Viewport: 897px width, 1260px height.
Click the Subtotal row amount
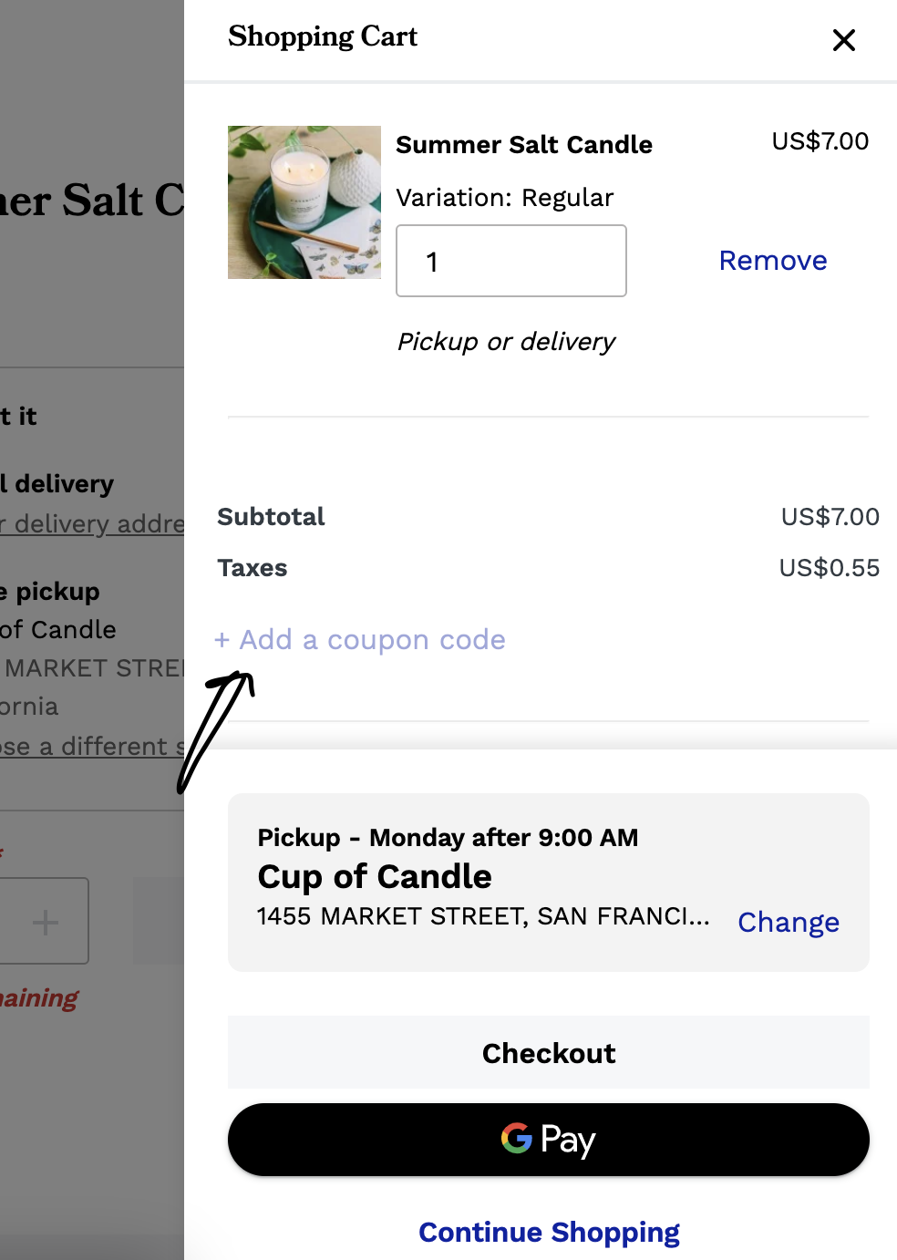tap(830, 517)
